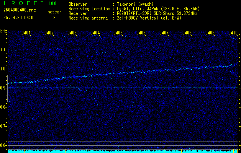Click Ogaki, Gifu, JAPAN coordinates text

coord(158,9)
